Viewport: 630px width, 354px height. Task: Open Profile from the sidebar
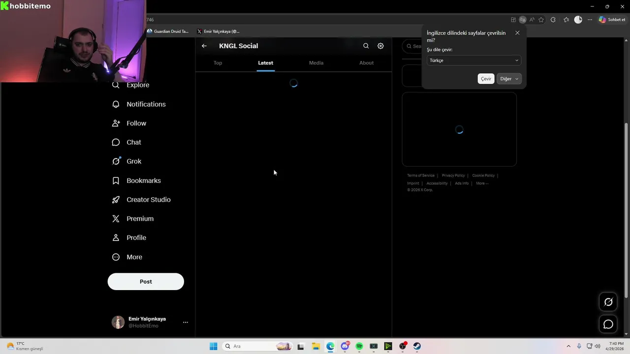(x=129, y=237)
